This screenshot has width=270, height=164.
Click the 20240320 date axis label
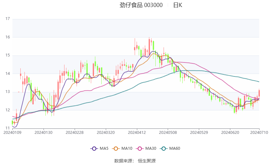pyautogui.click(x=106, y=133)
